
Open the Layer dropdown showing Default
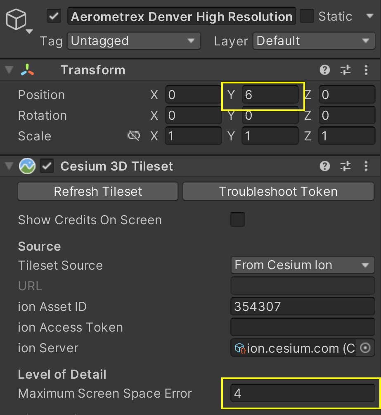coord(313,41)
